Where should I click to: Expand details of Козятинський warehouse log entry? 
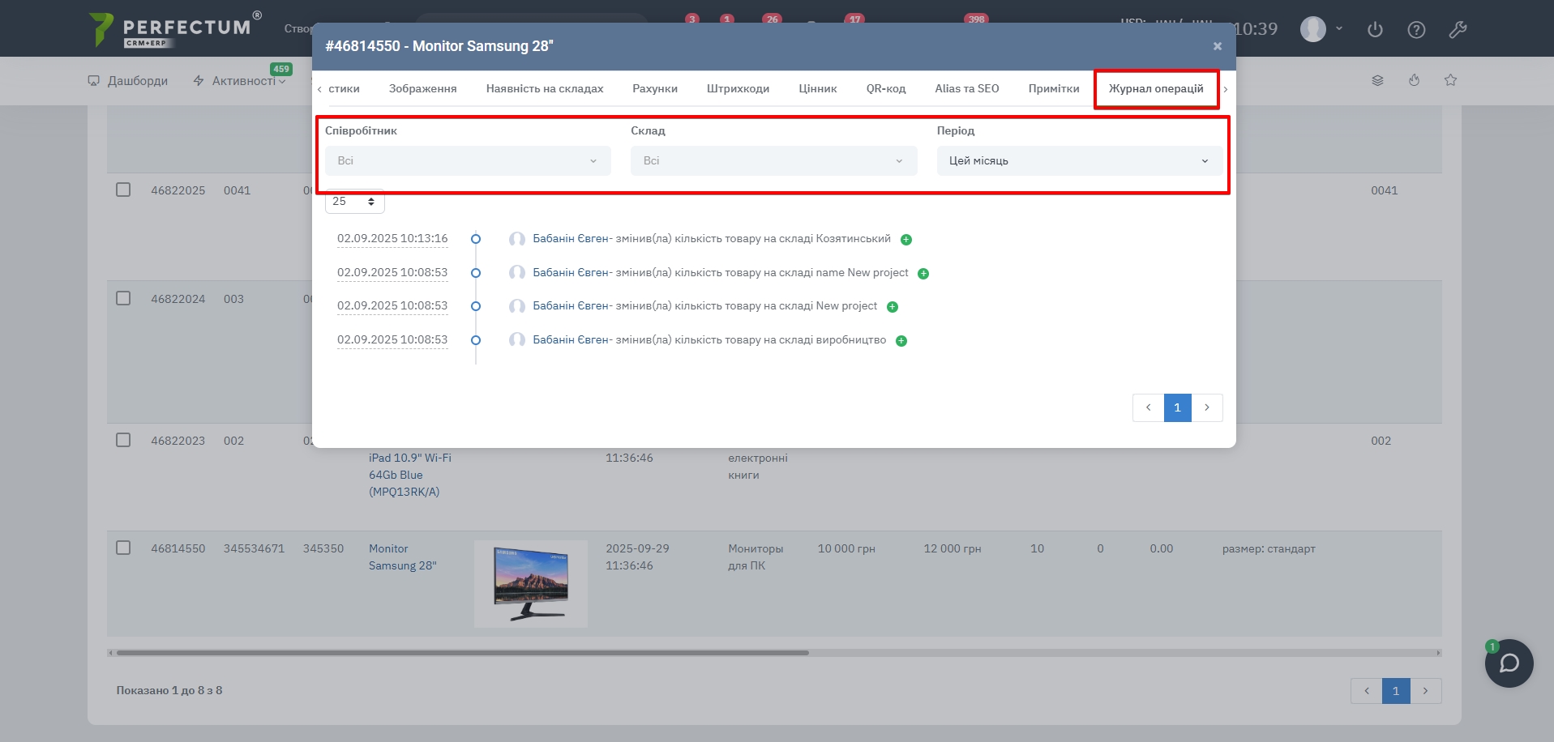[x=906, y=240]
